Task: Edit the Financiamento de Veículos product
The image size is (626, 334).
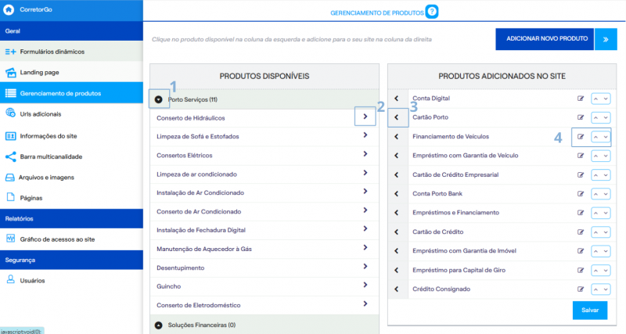Action: (x=581, y=136)
